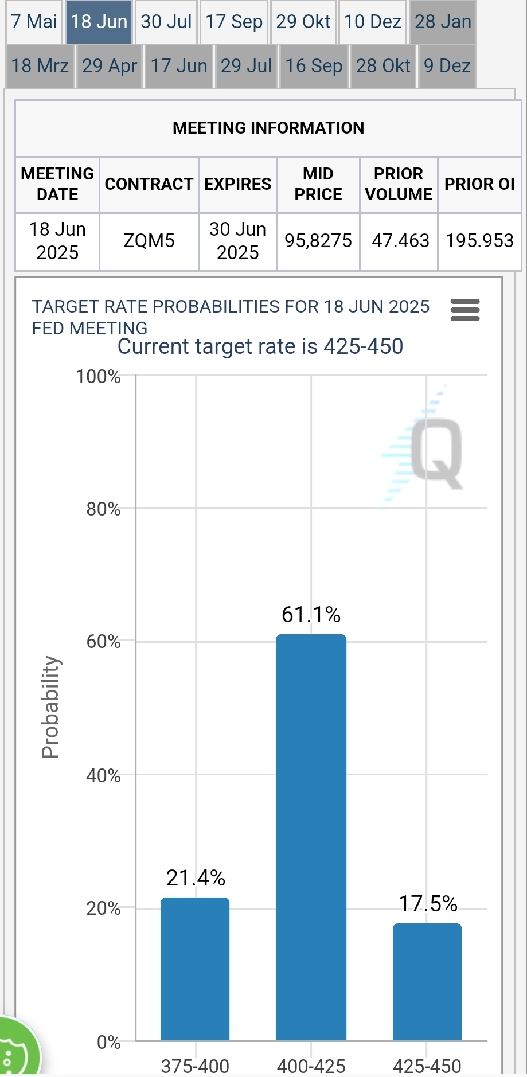Select the 16 Sep meeting tab

click(314, 66)
